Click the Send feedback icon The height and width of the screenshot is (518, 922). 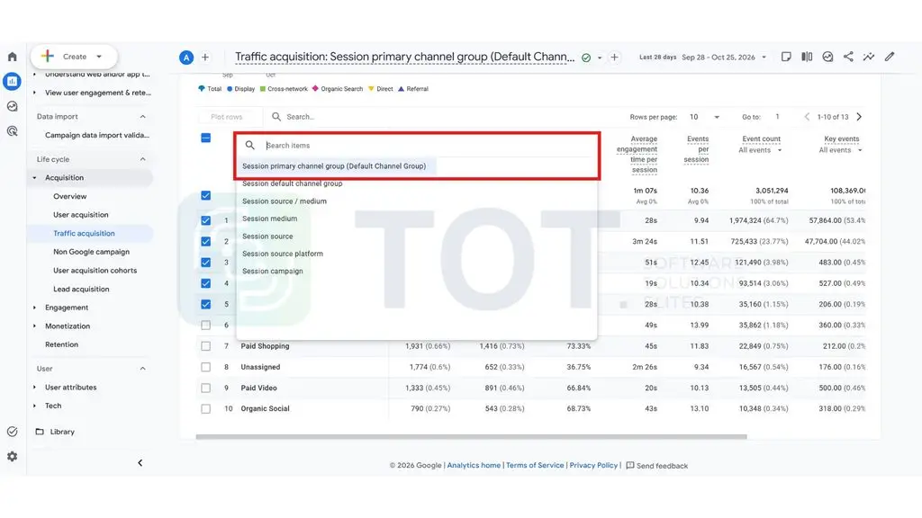(629, 465)
